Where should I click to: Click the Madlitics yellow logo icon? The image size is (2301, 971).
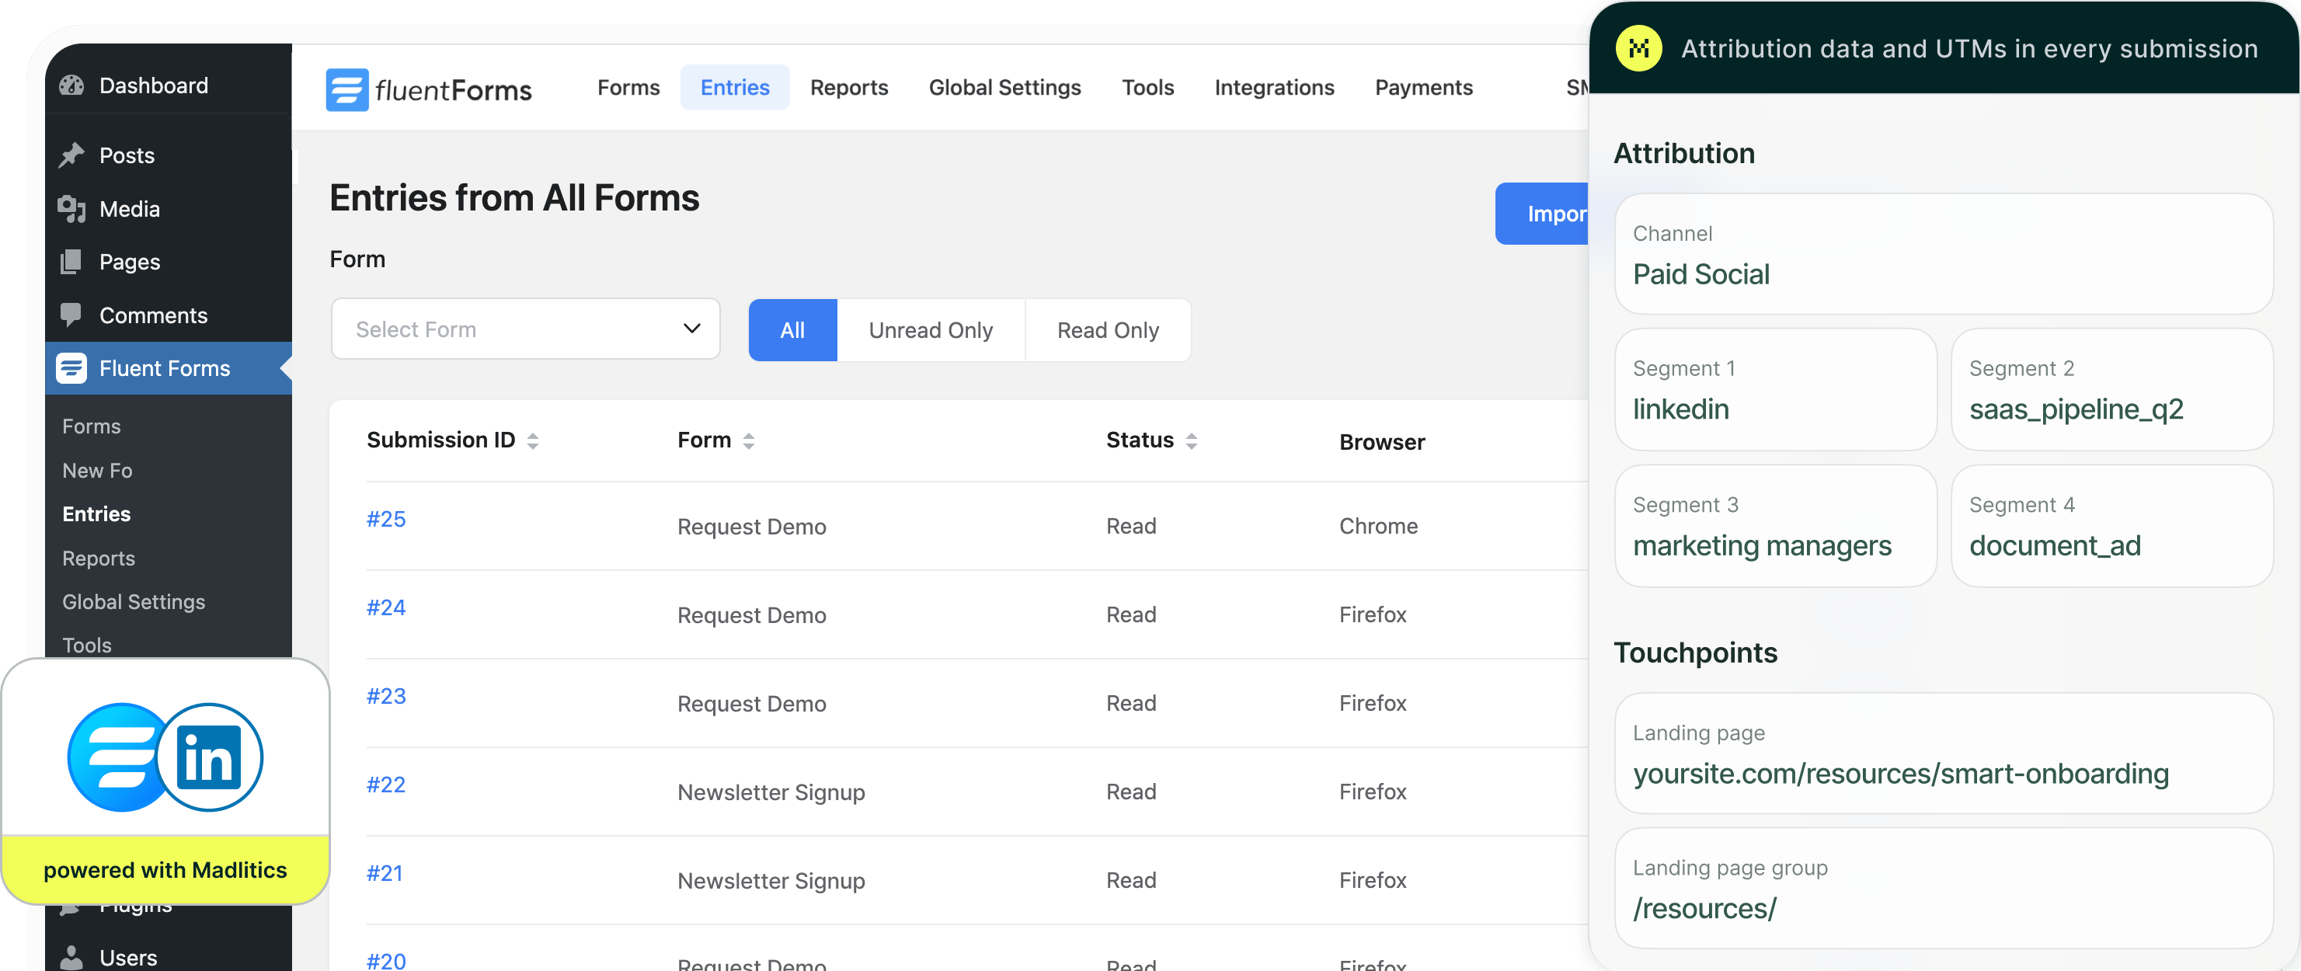coord(1638,48)
